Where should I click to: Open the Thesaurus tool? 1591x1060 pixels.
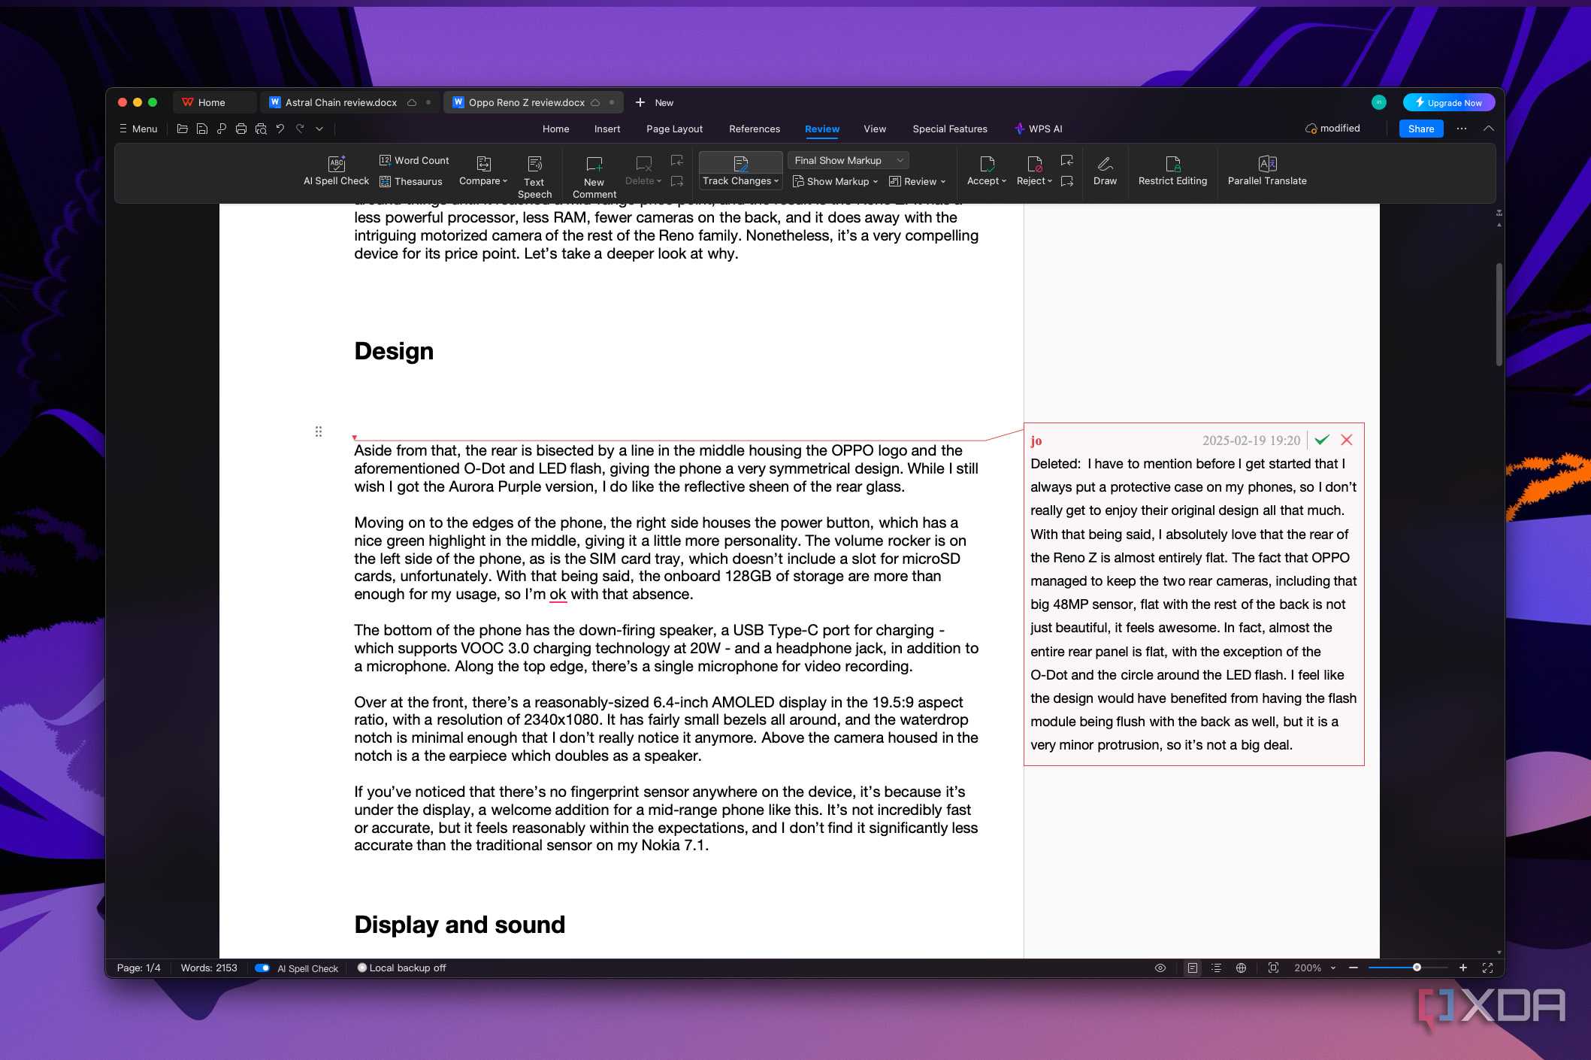(410, 181)
